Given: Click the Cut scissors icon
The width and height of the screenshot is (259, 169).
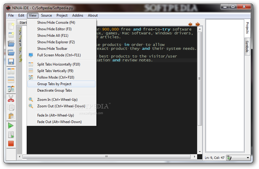Looking at the screenshot, I should pyautogui.click(x=11, y=98).
